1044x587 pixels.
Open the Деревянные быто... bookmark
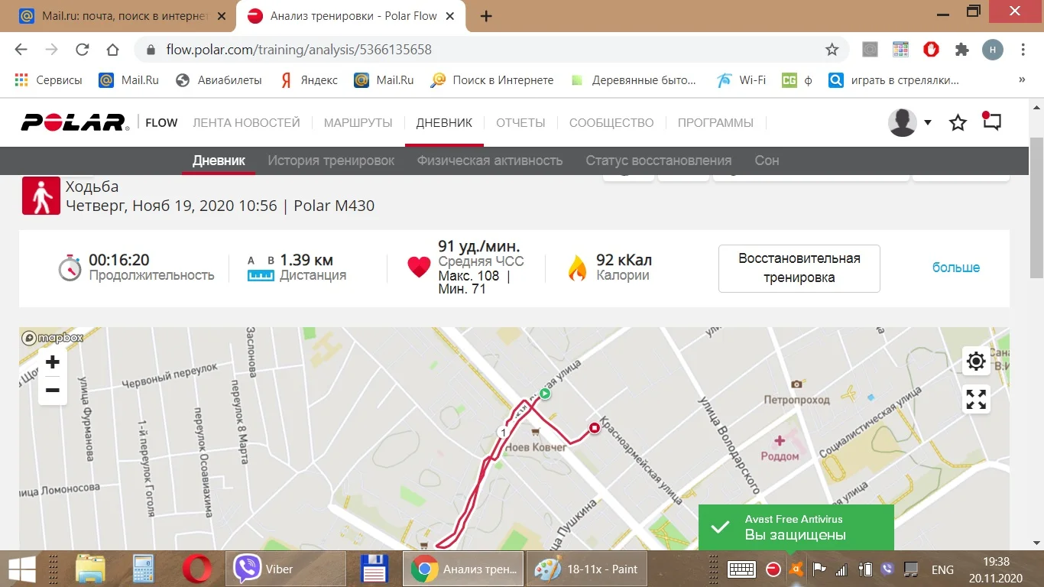coord(634,79)
